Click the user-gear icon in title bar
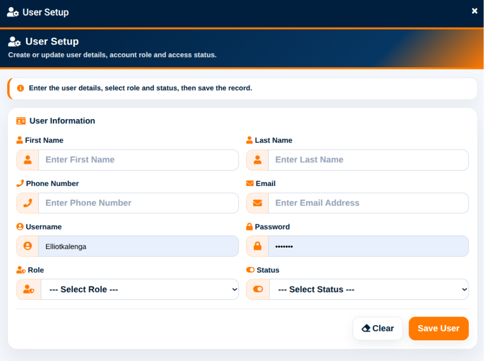The height and width of the screenshot is (361, 484). (x=12, y=12)
